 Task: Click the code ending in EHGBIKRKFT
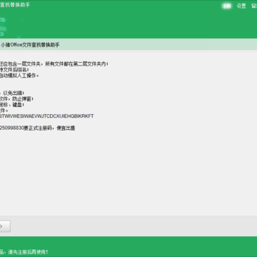pyautogui.click(x=47, y=116)
